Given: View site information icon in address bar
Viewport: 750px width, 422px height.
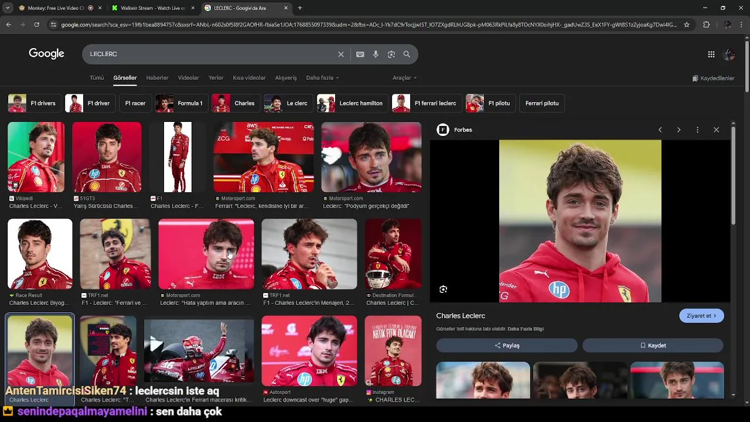Looking at the screenshot, I should (x=53, y=25).
